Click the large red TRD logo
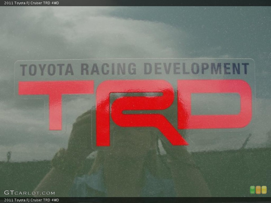 135,113
